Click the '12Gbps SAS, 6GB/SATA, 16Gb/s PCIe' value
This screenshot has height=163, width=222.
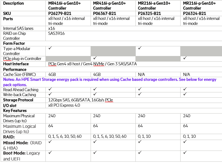tap(81, 100)
